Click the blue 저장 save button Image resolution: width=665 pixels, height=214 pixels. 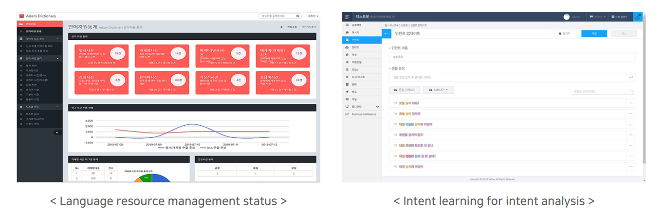[x=594, y=33]
